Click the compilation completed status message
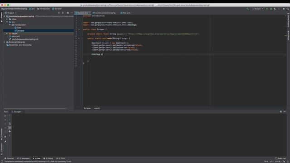Viewport: 290px width, 163px height. (38, 162)
